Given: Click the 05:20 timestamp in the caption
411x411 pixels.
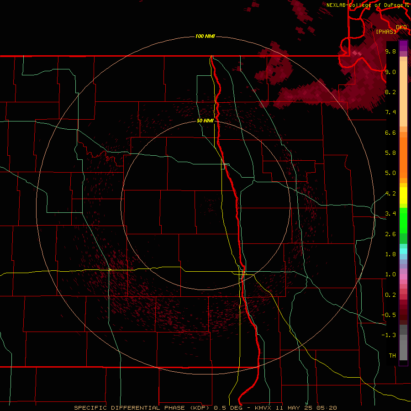Looking at the screenshot, I should [x=326, y=408].
